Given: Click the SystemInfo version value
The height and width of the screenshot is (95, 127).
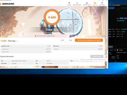Looking at the screenshot, I should 14,63.
